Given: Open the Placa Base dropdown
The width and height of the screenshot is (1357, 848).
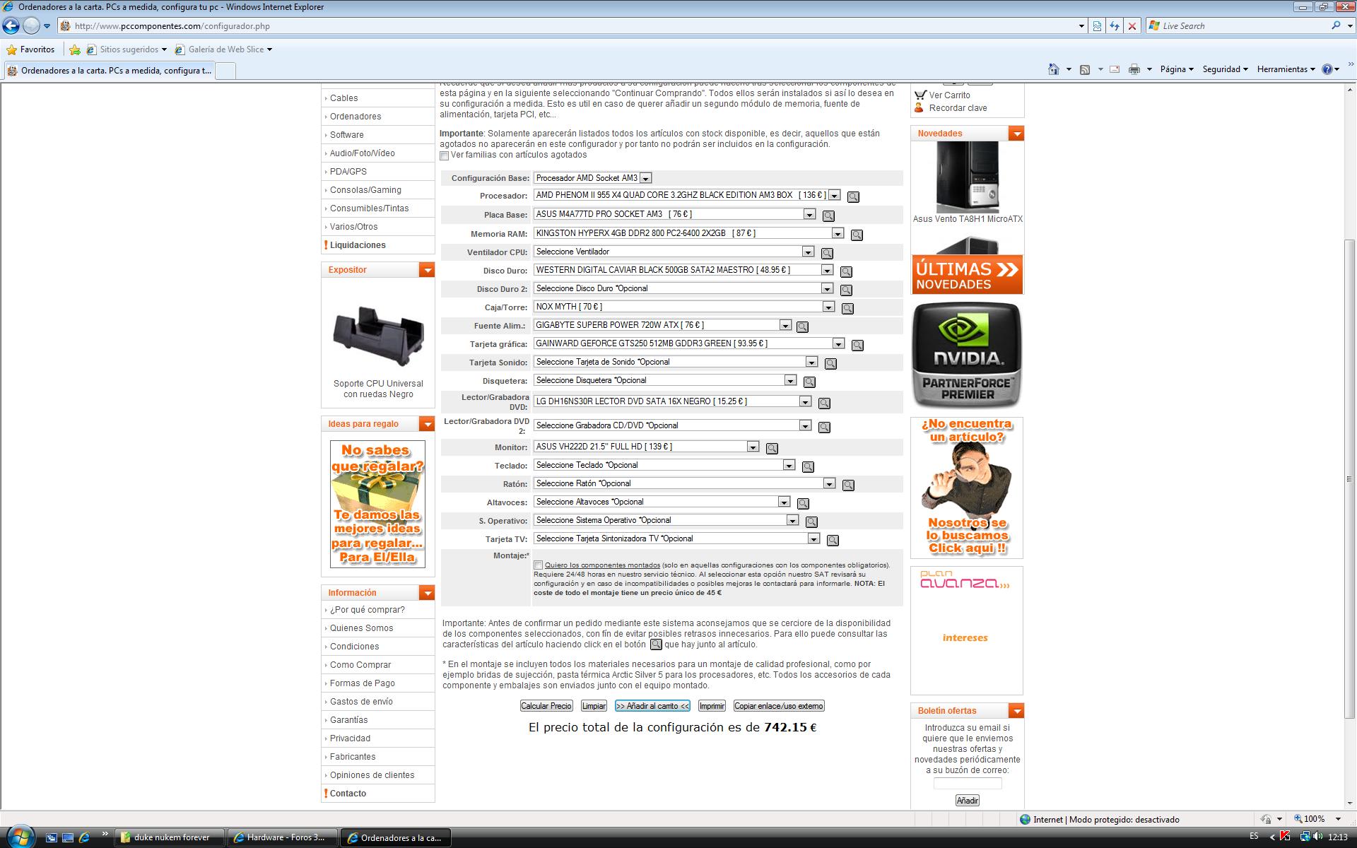Looking at the screenshot, I should point(809,214).
